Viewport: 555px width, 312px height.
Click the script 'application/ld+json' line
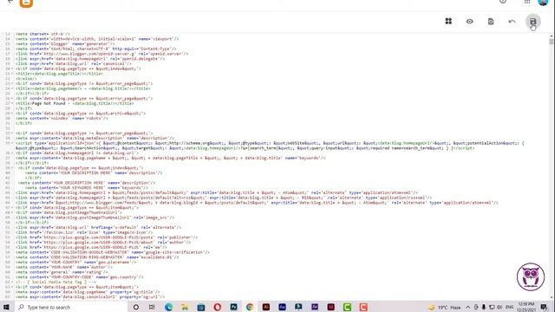coord(270,146)
